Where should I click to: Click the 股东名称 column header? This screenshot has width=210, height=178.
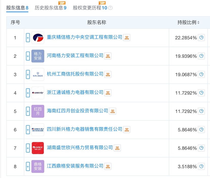(x=97, y=22)
